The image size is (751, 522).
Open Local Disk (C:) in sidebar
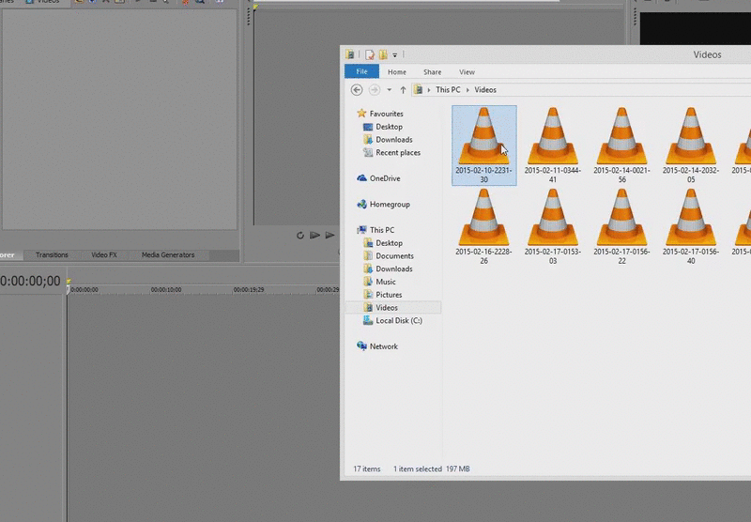(x=399, y=320)
